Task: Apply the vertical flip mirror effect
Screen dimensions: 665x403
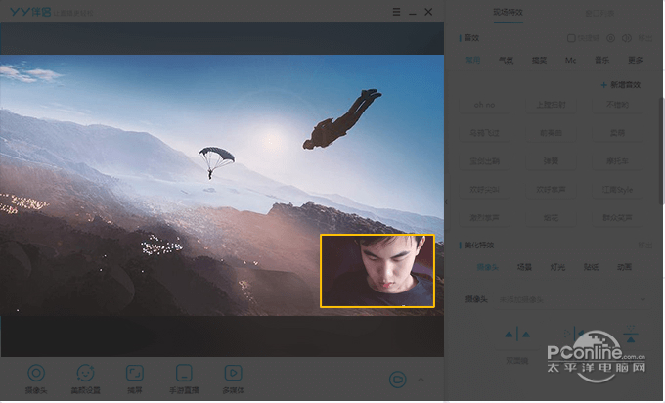Action: (631, 334)
